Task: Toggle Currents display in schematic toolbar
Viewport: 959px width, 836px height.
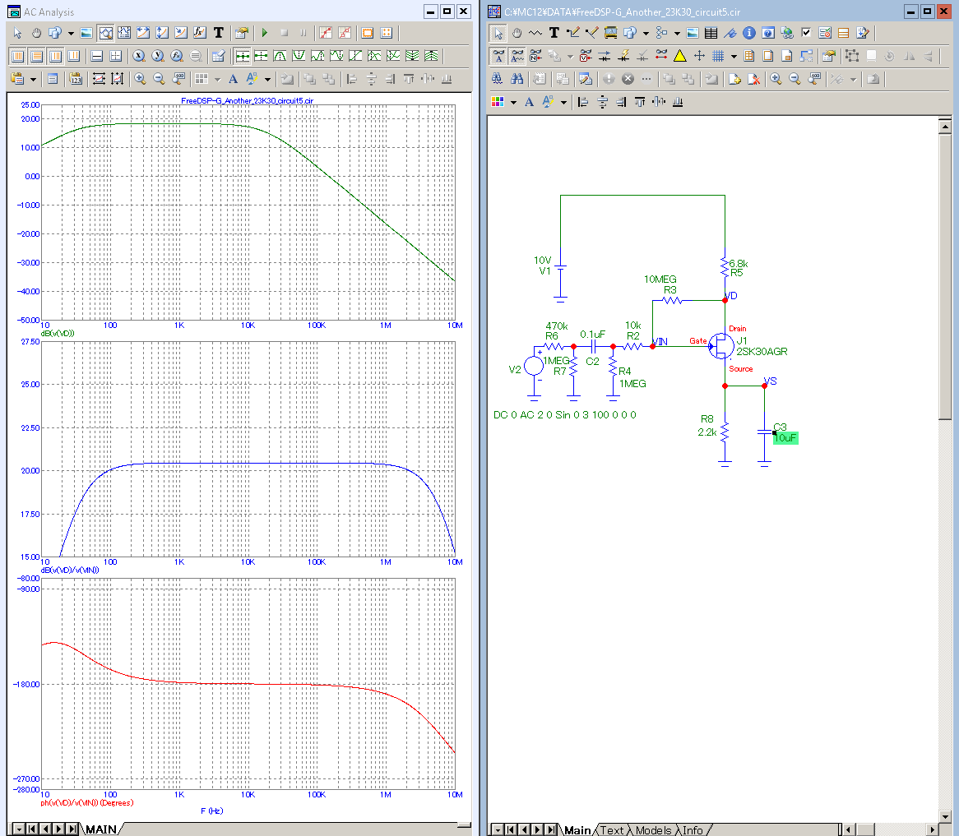Action: 605,56
